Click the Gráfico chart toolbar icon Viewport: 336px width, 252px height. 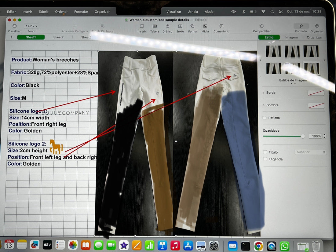click(167, 27)
